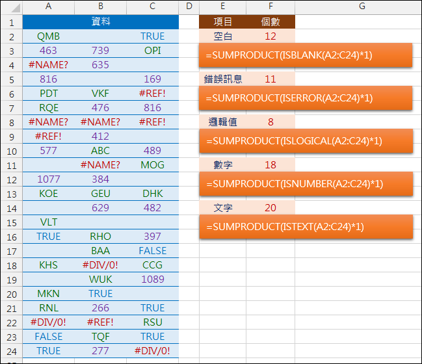The width and height of the screenshot is (422, 364).
Task: Select row 24 header
Action: pyautogui.click(x=12, y=351)
